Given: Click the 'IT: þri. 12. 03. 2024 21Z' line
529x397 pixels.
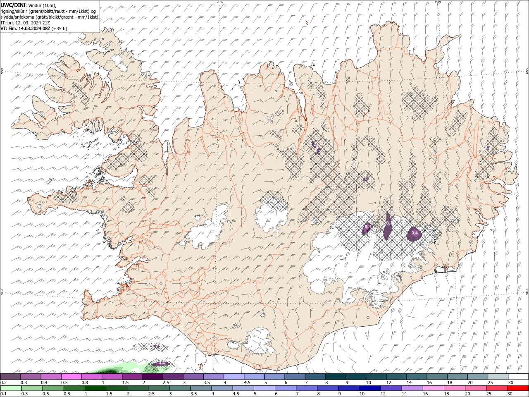Looking at the screenshot, I should (x=25, y=23).
